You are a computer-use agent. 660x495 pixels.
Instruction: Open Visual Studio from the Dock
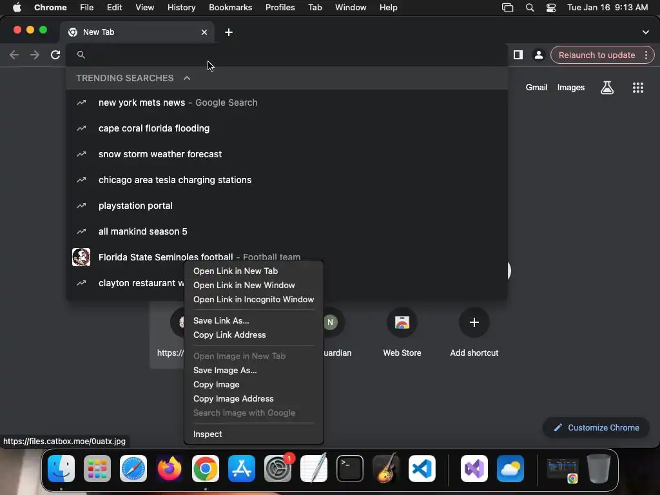[474, 469]
